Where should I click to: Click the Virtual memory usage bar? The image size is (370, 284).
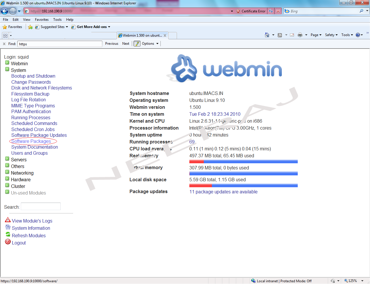(x=243, y=174)
